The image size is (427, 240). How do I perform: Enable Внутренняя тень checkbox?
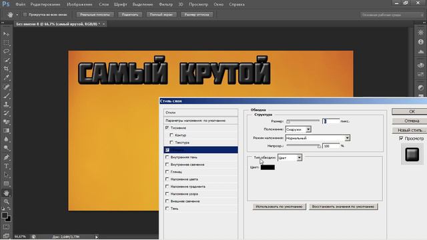pos(167,157)
